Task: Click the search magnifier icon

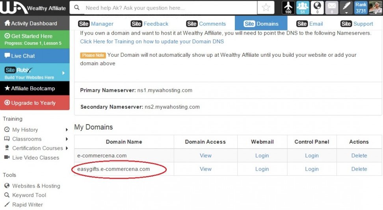Action: [77, 7]
